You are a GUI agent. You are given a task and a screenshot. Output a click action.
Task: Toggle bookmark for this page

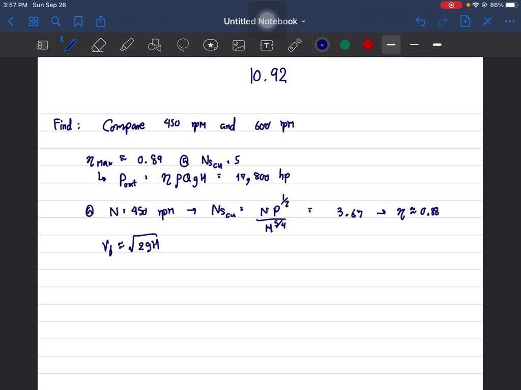click(78, 21)
